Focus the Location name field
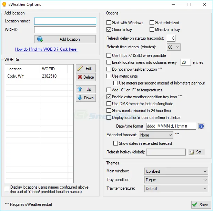Screen dimensions: 213x211 [65, 21]
